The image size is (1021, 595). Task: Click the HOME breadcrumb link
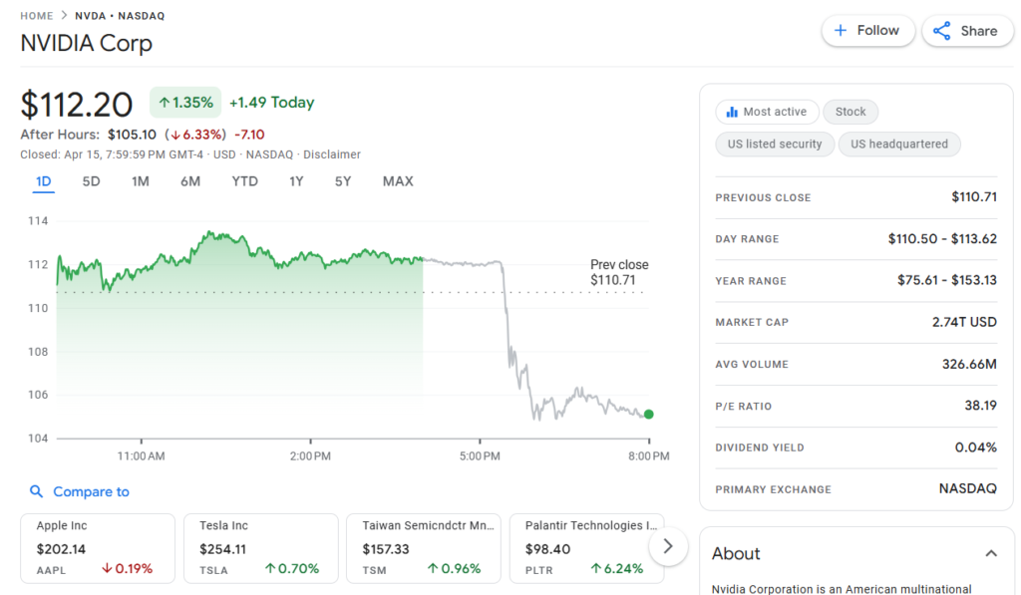coord(37,16)
